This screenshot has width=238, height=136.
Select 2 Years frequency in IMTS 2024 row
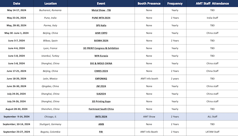pyautogui.click(x=175, y=117)
